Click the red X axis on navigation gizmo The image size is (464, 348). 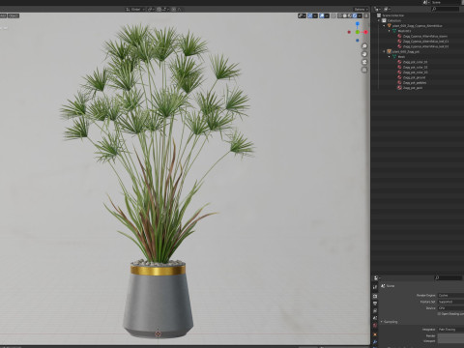(x=365, y=32)
